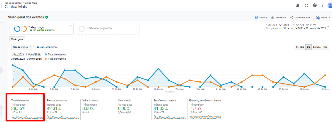
Task: Set chart granularity to Semana
Action: pyautogui.click(x=317, y=47)
